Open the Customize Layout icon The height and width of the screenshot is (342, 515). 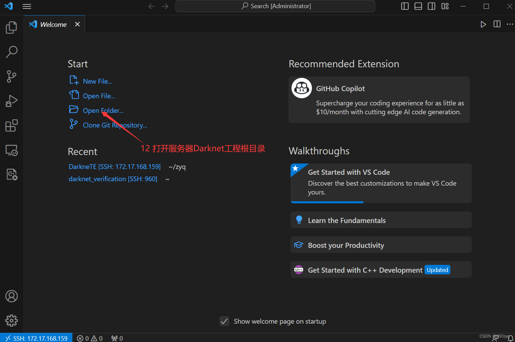coord(445,6)
